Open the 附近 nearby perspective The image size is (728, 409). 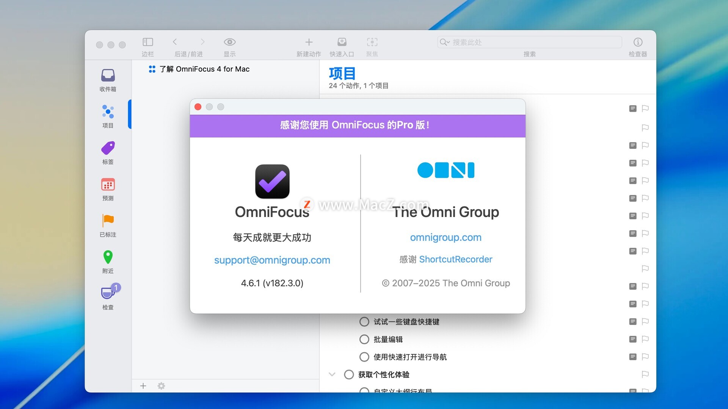tap(108, 262)
